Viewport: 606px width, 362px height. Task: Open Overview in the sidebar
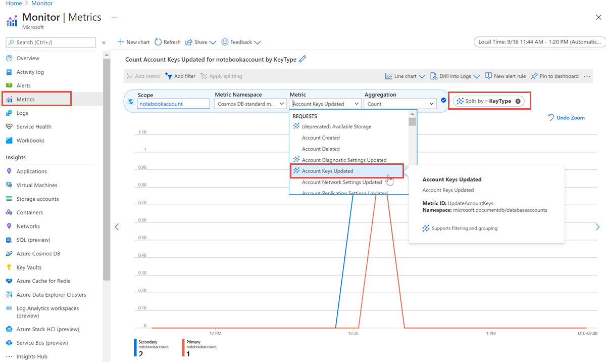tap(28, 58)
